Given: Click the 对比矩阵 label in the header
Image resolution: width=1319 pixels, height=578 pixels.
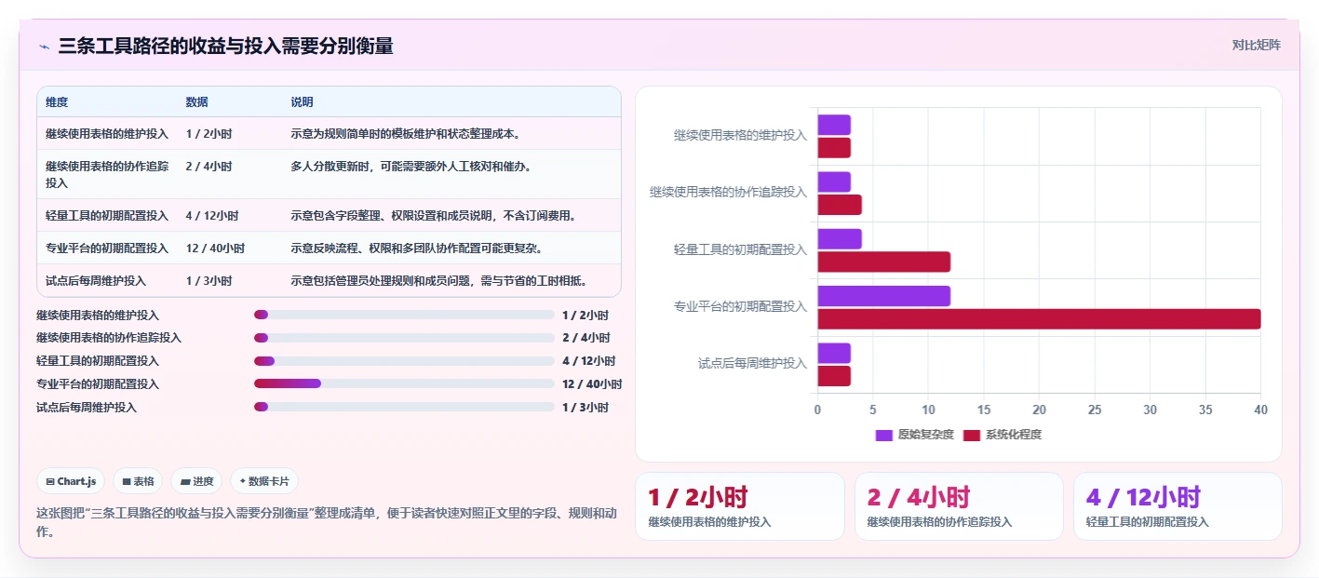Looking at the screenshot, I should [x=1256, y=45].
